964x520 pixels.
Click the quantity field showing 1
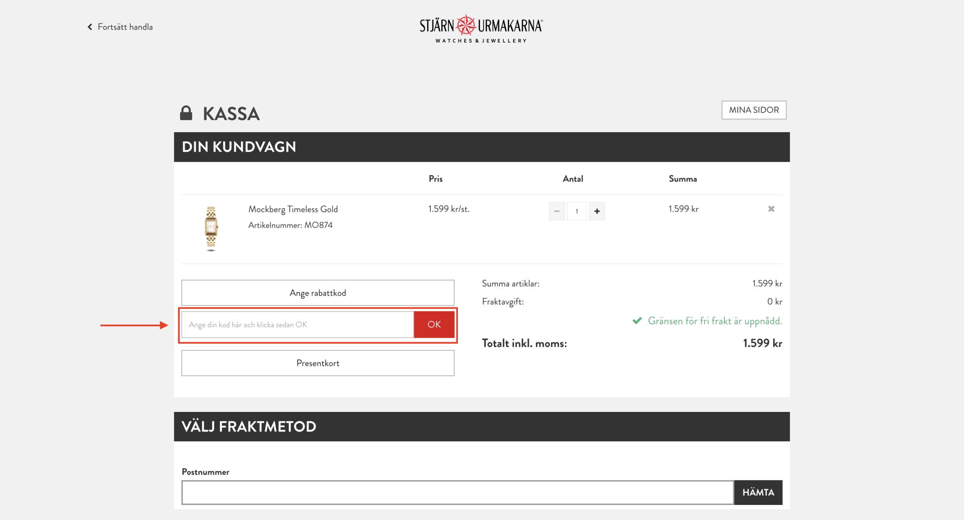577,211
